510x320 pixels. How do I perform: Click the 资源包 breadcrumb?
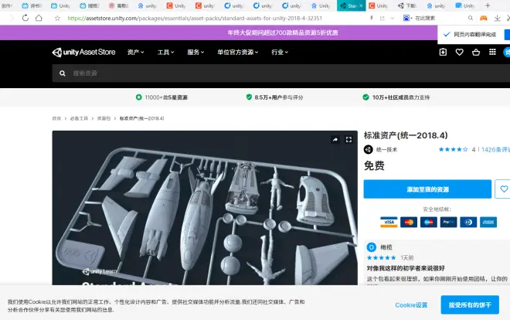[x=104, y=118]
